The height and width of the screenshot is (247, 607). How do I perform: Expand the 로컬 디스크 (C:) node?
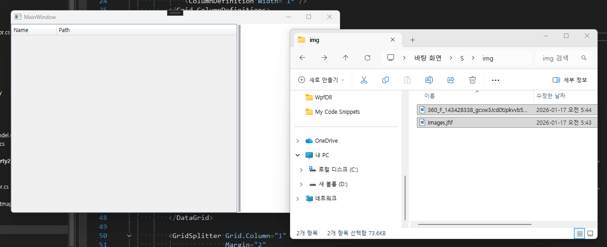coord(301,170)
